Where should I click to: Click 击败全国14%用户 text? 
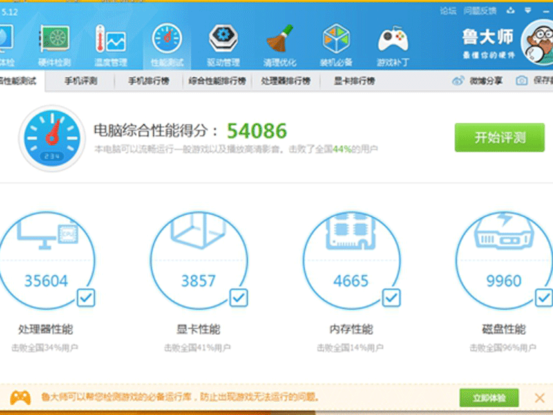(x=350, y=348)
